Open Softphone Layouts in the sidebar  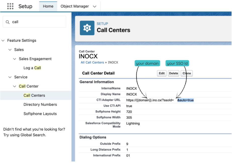(40, 114)
